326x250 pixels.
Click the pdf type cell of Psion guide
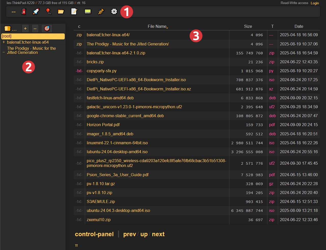(x=272, y=175)
